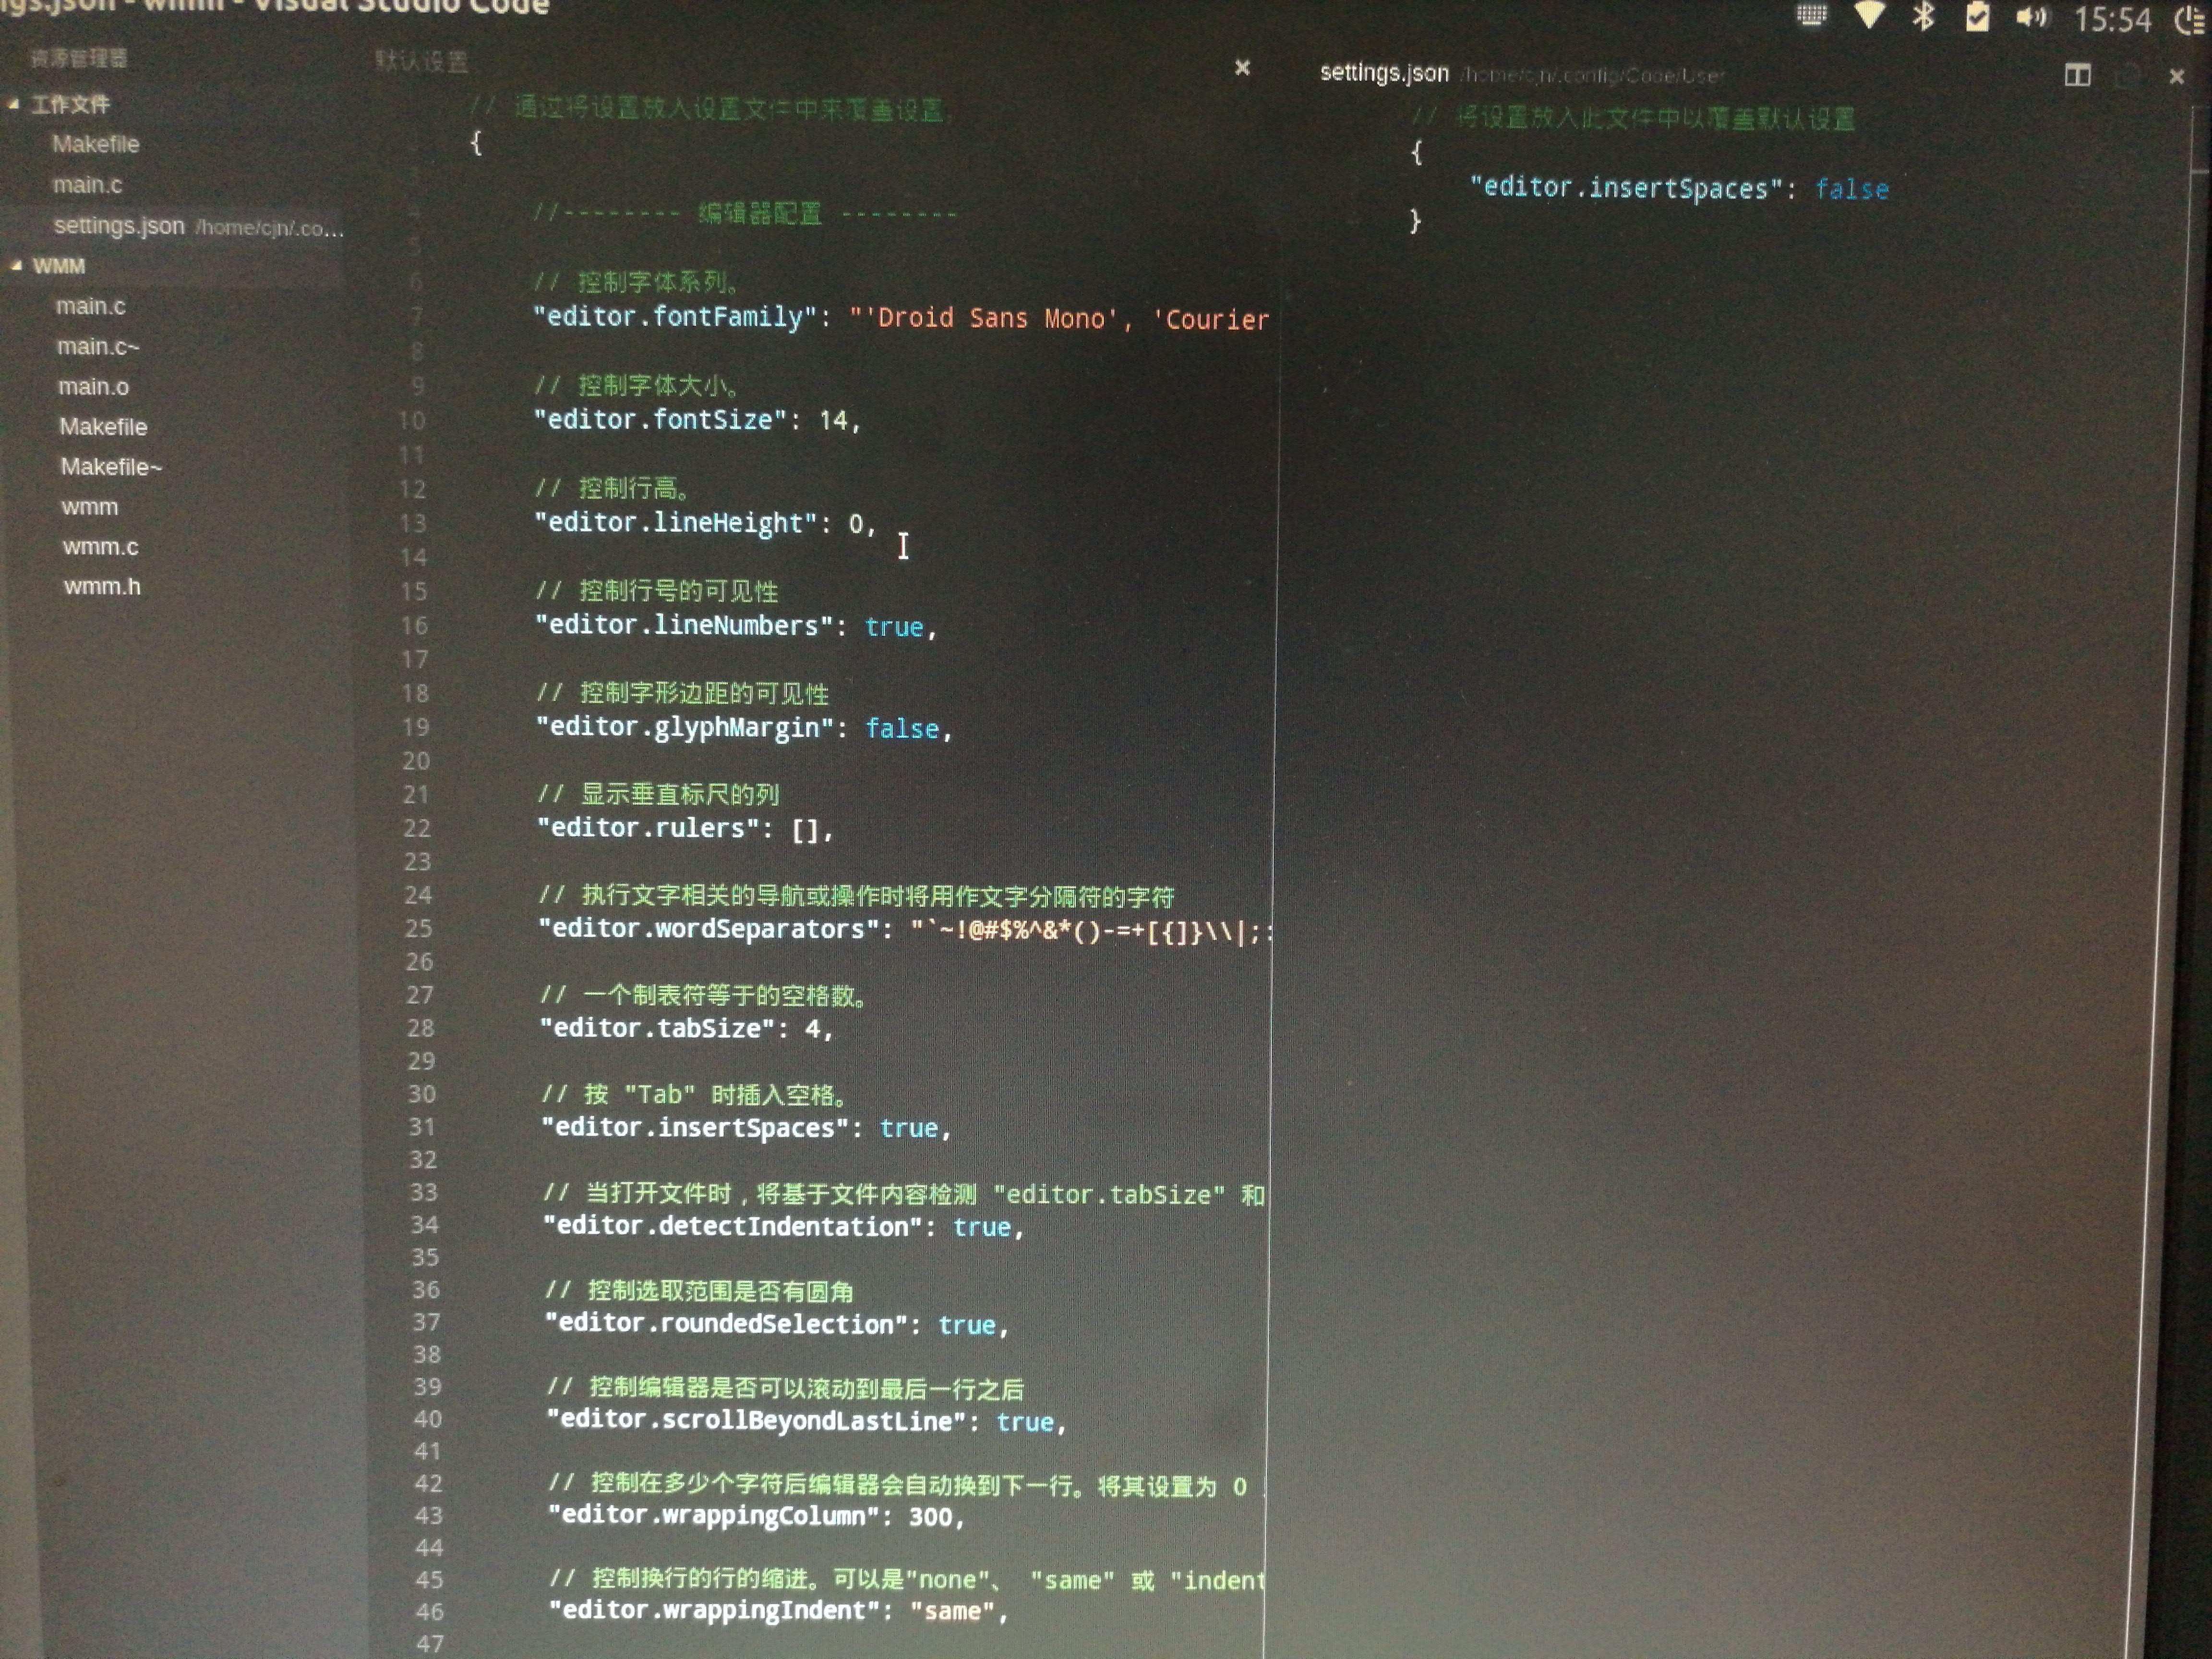Screen dimensions: 2212x1659
Task: Open the keyboard input indicator
Action: pyautogui.click(x=1812, y=15)
